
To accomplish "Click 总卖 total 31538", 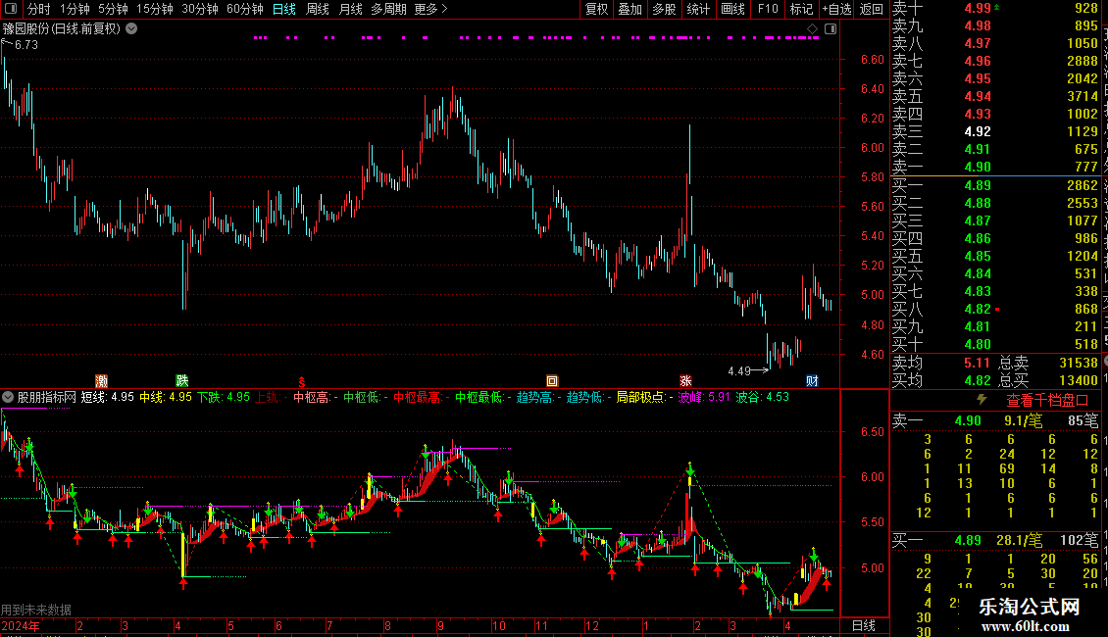I will coord(1079,363).
